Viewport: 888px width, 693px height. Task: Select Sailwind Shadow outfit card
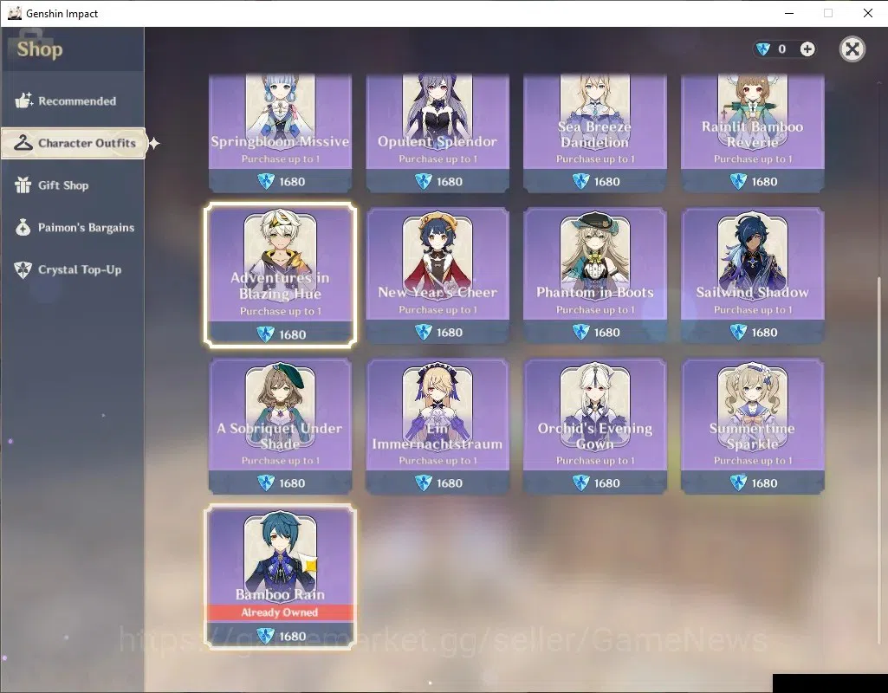pyautogui.click(x=752, y=275)
